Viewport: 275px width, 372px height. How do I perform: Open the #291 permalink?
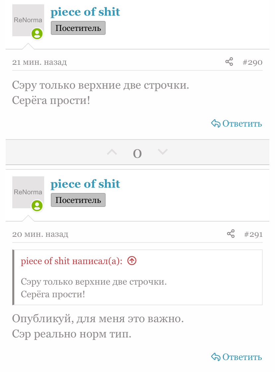click(x=253, y=234)
